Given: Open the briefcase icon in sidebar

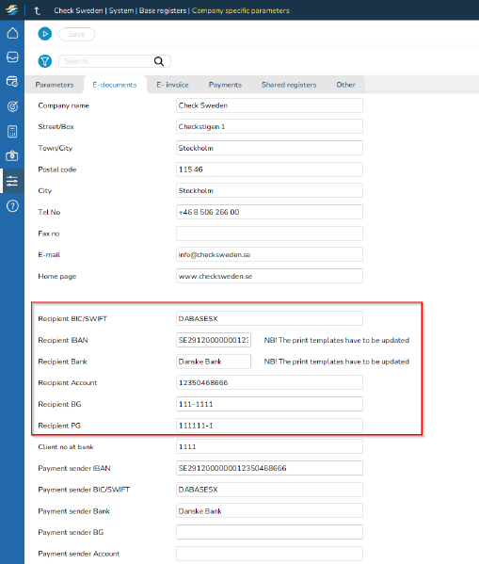Looking at the screenshot, I should coord(12,156).
